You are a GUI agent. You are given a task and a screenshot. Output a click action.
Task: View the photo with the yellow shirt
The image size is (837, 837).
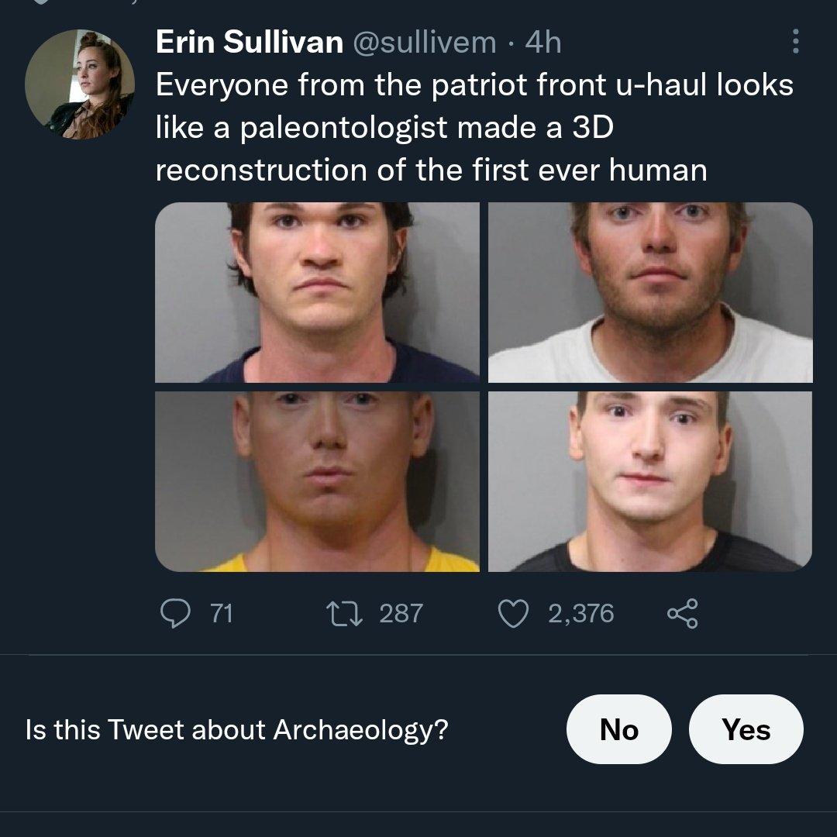tap(317, 481)
